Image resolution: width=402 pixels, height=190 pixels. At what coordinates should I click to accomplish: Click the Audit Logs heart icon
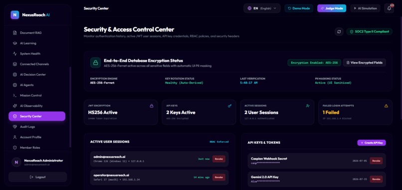tap(15, 127)
